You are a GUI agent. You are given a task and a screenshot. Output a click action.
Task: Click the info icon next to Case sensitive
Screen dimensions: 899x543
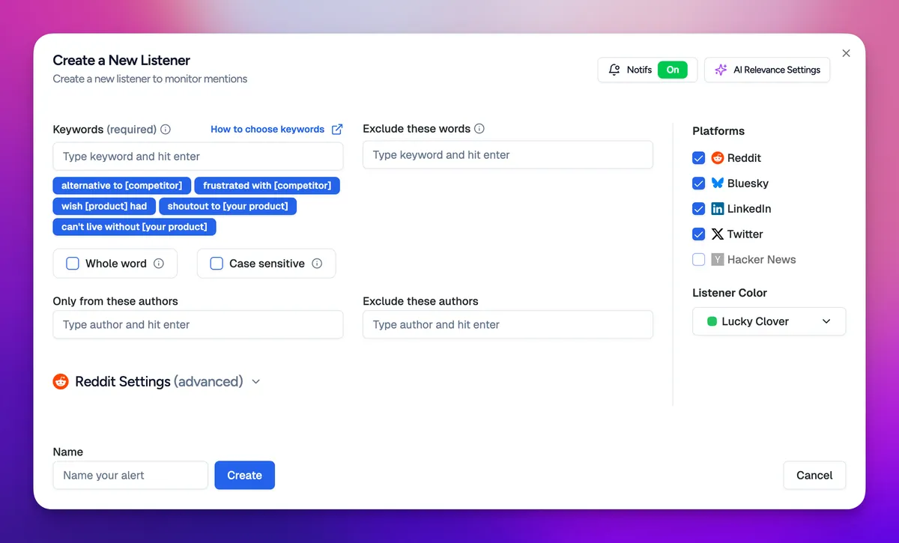317,264
